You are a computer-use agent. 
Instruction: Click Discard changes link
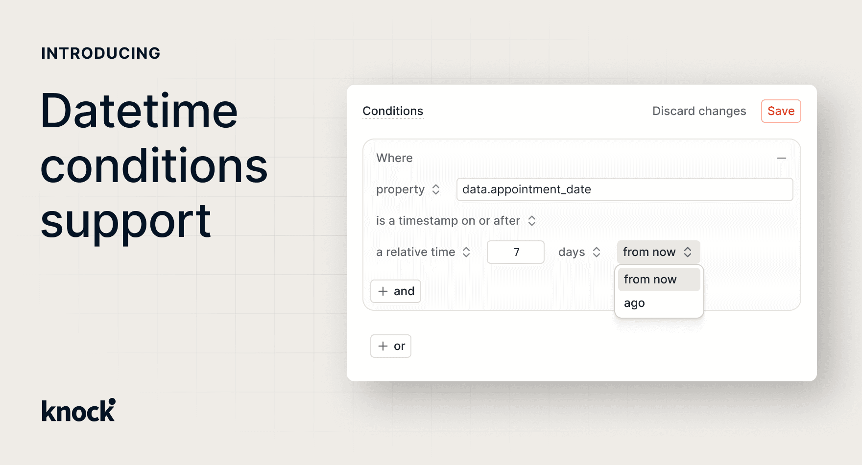(699, 111)
